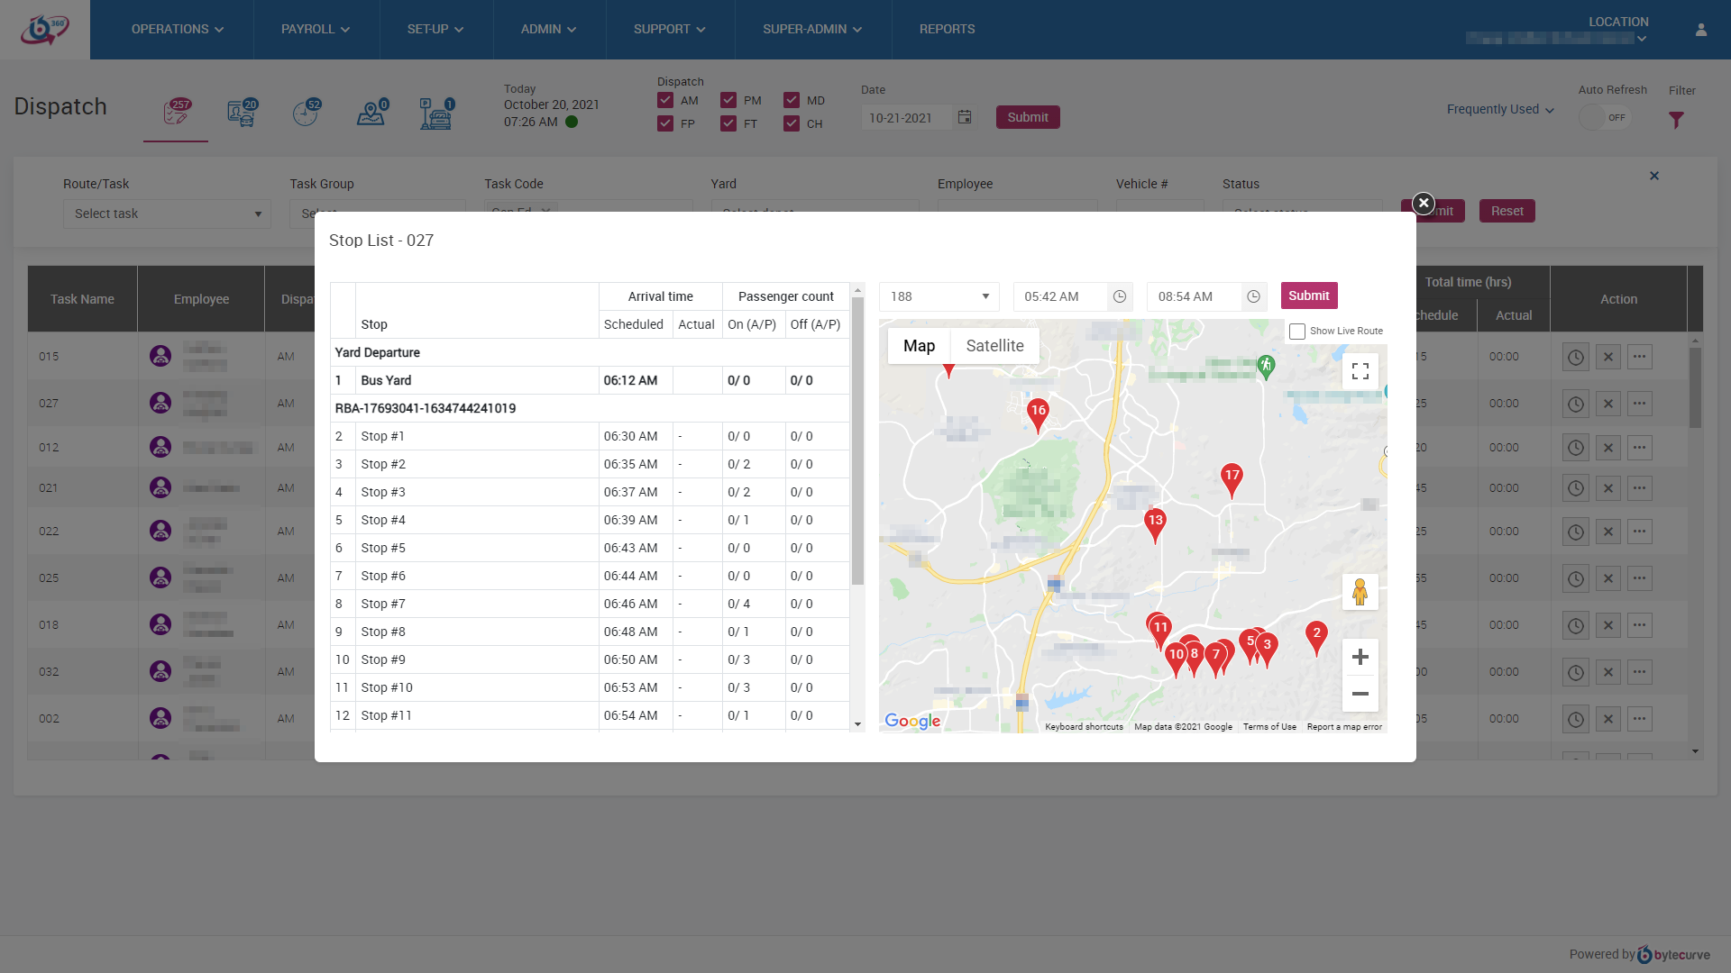Close the Stop List dialog
Viewport: 1731px width, 973px height.
click(x=1423, y=203)
